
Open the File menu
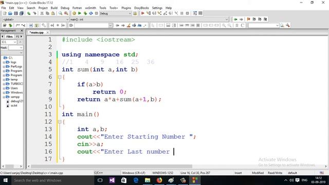4,8
